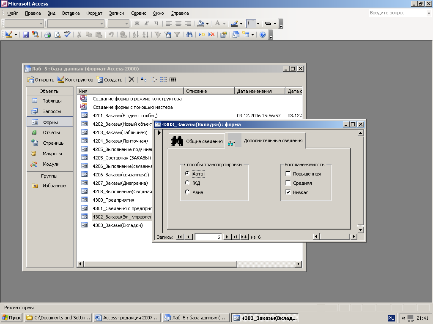
Task: Open the Properties toolbar icon
Action: pos(223,35)
